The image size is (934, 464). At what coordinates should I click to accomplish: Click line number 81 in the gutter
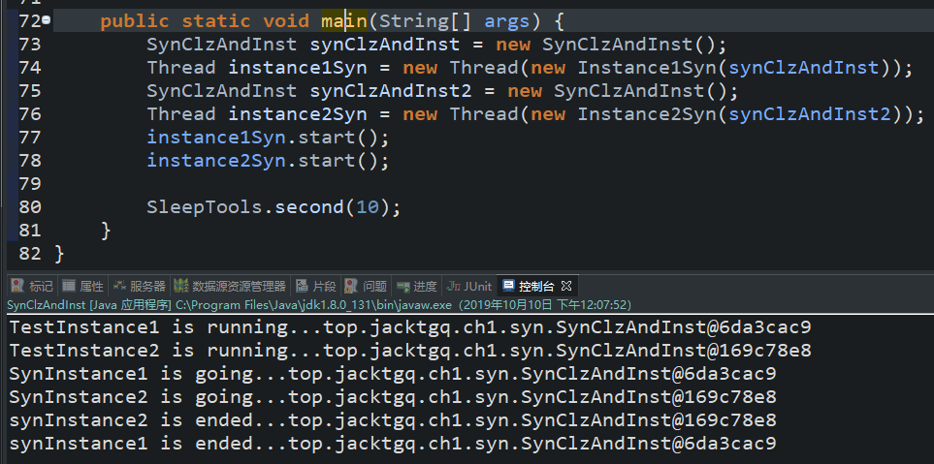[30, 231]
